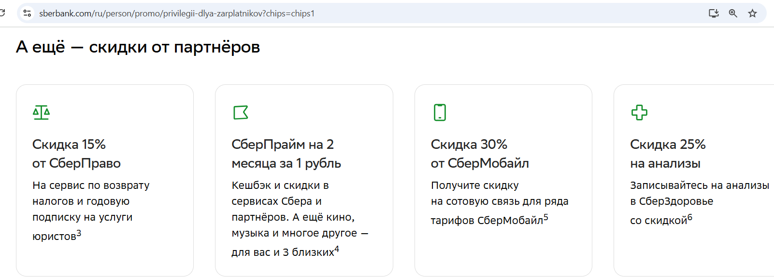Reload the page with the browser refresh icon
The width and height of the screenshot is (774, 278).
coord(2,13)
